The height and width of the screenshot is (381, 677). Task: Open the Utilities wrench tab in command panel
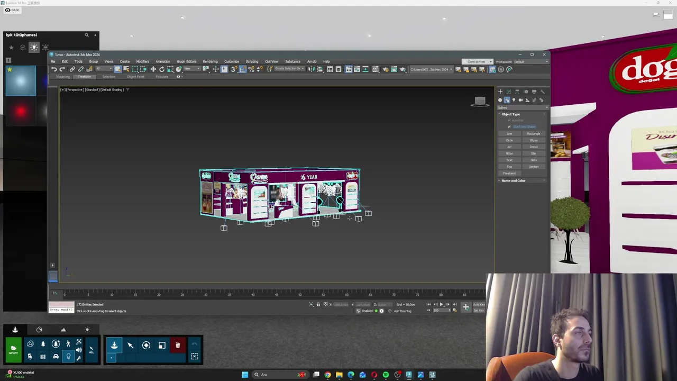543,92
